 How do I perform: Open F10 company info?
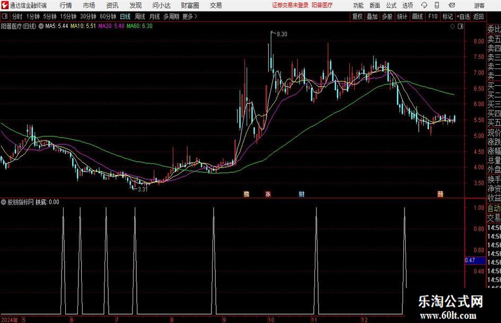(433, 16)
